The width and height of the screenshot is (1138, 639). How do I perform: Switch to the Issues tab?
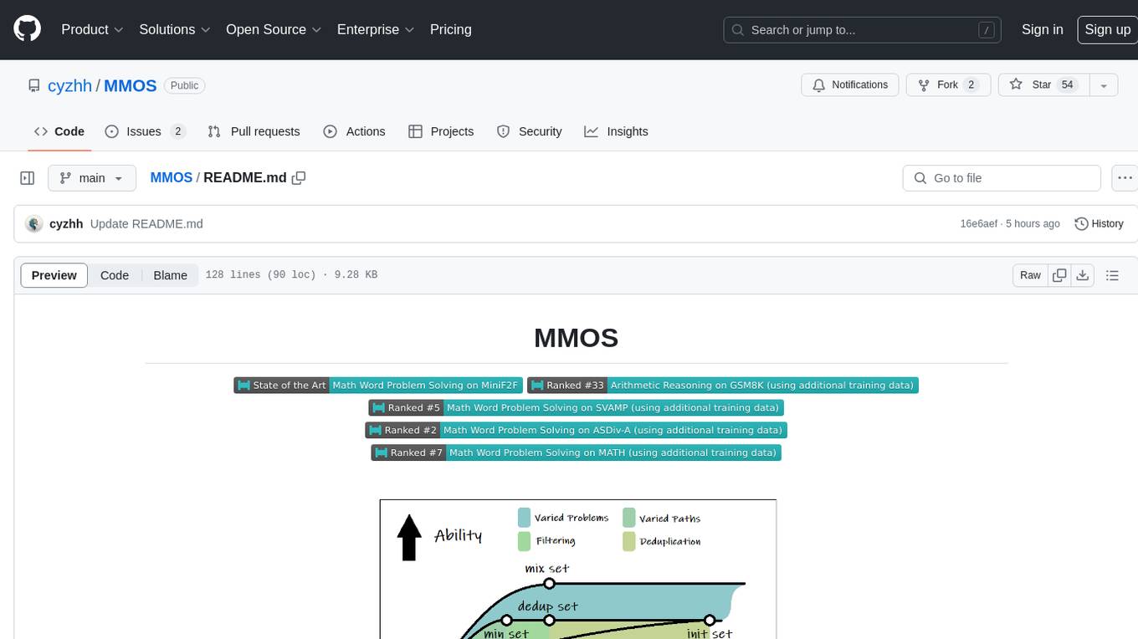[x=145, y=131]
